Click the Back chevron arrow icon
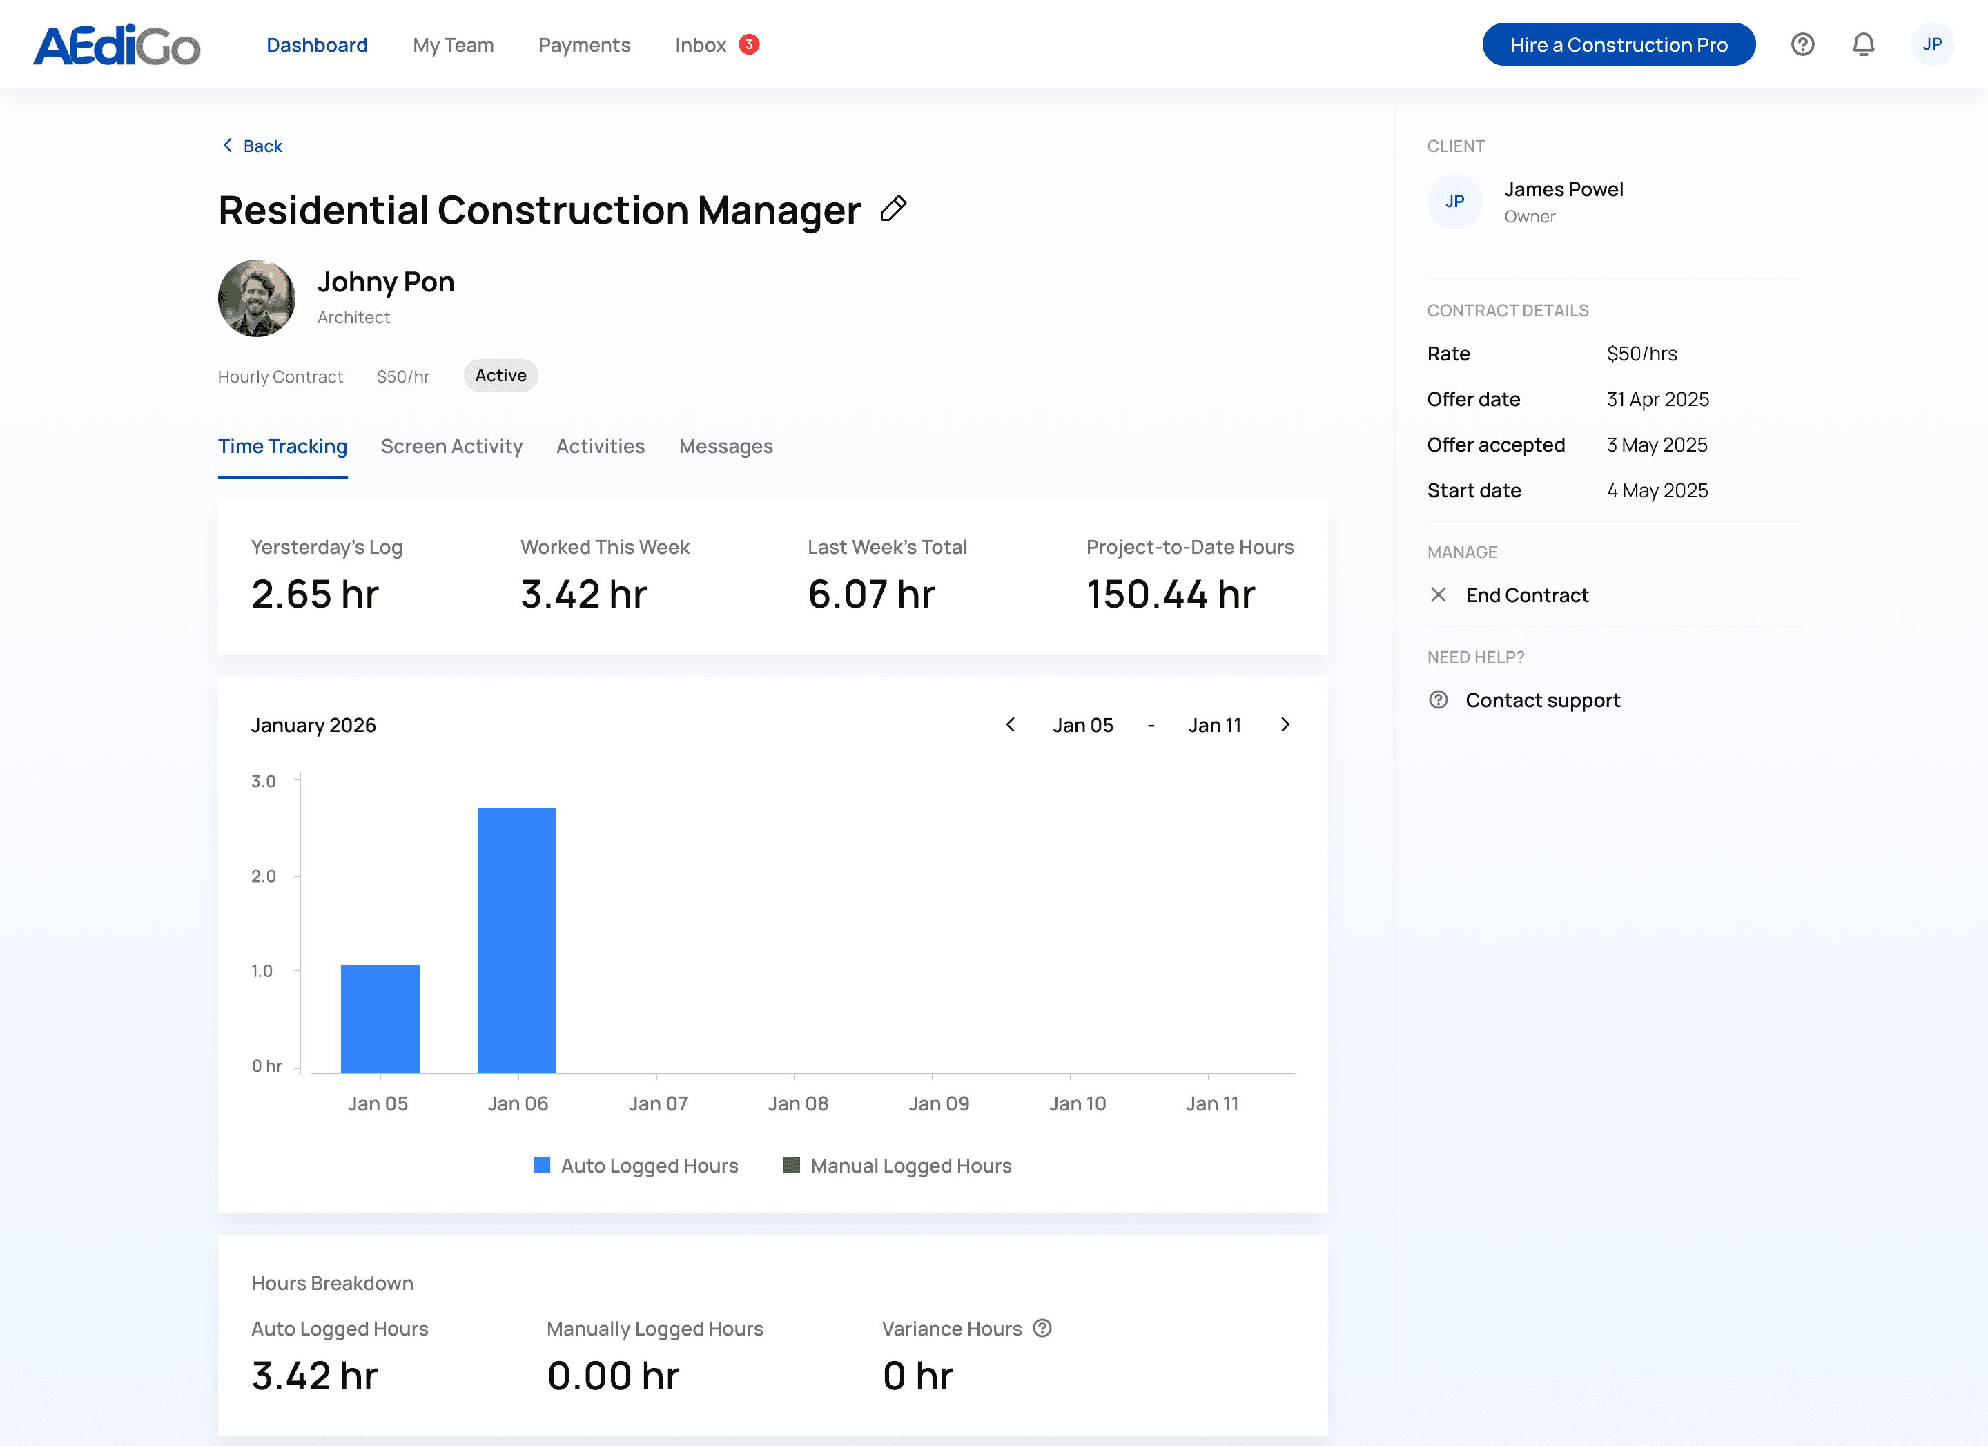Image resolution: width=1988 pixels, height=1446 pixels. (x=228, y=146)
